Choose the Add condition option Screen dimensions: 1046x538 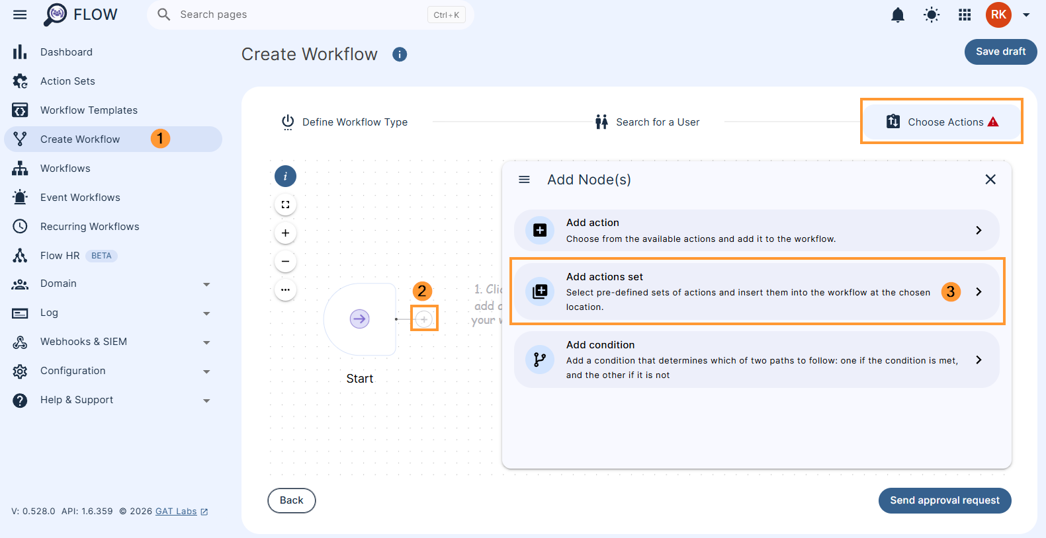click(x=756, y=360)
